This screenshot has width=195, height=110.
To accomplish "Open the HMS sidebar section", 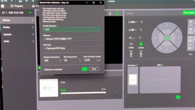I will [18, 42].
